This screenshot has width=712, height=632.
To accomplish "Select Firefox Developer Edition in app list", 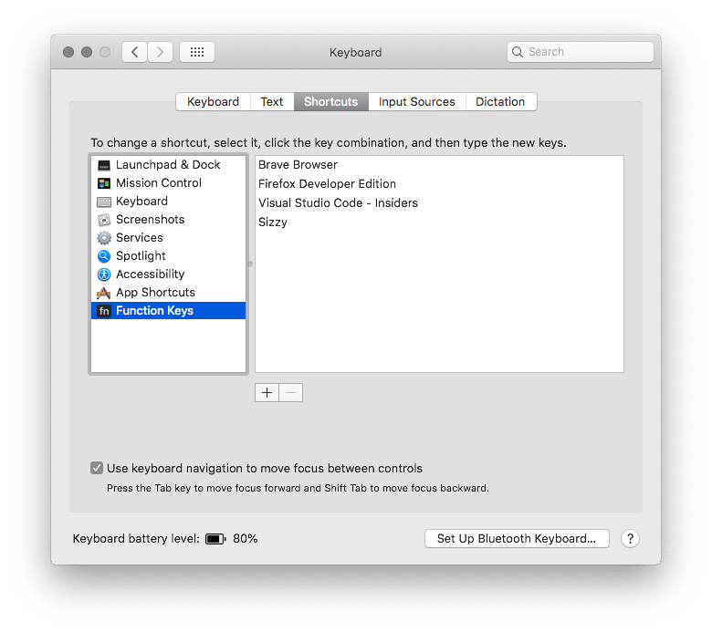I will pyautogui.click(x=439, y=183).
